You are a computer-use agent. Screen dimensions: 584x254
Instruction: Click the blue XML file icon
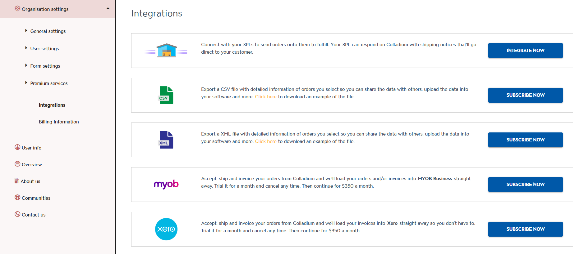point(166,140)
